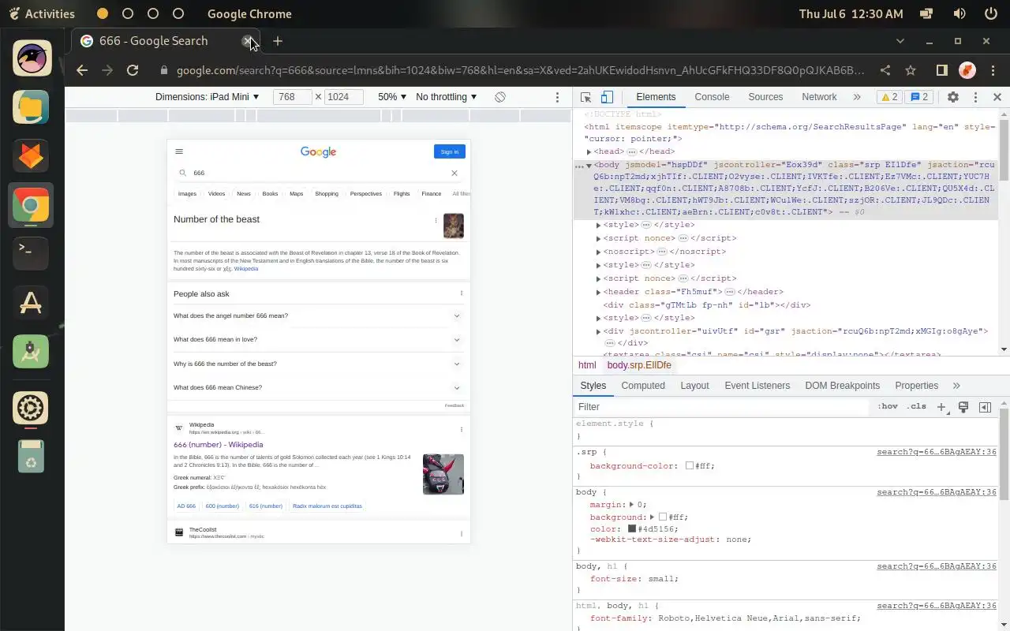Expand 'What does 666 mean in love?'
1010x631 pixels.
tap(317, 339)
